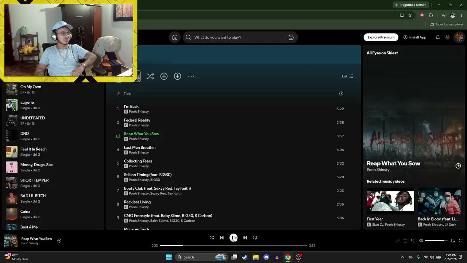Toggle shuffle in the album action row
This screenshot has height=263, width=467.
tap(150, 76)
